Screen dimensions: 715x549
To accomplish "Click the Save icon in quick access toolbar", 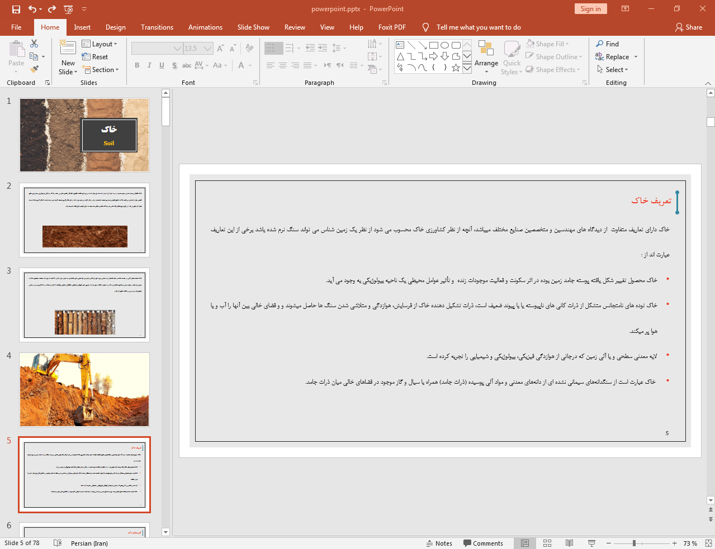I will 16,9.
